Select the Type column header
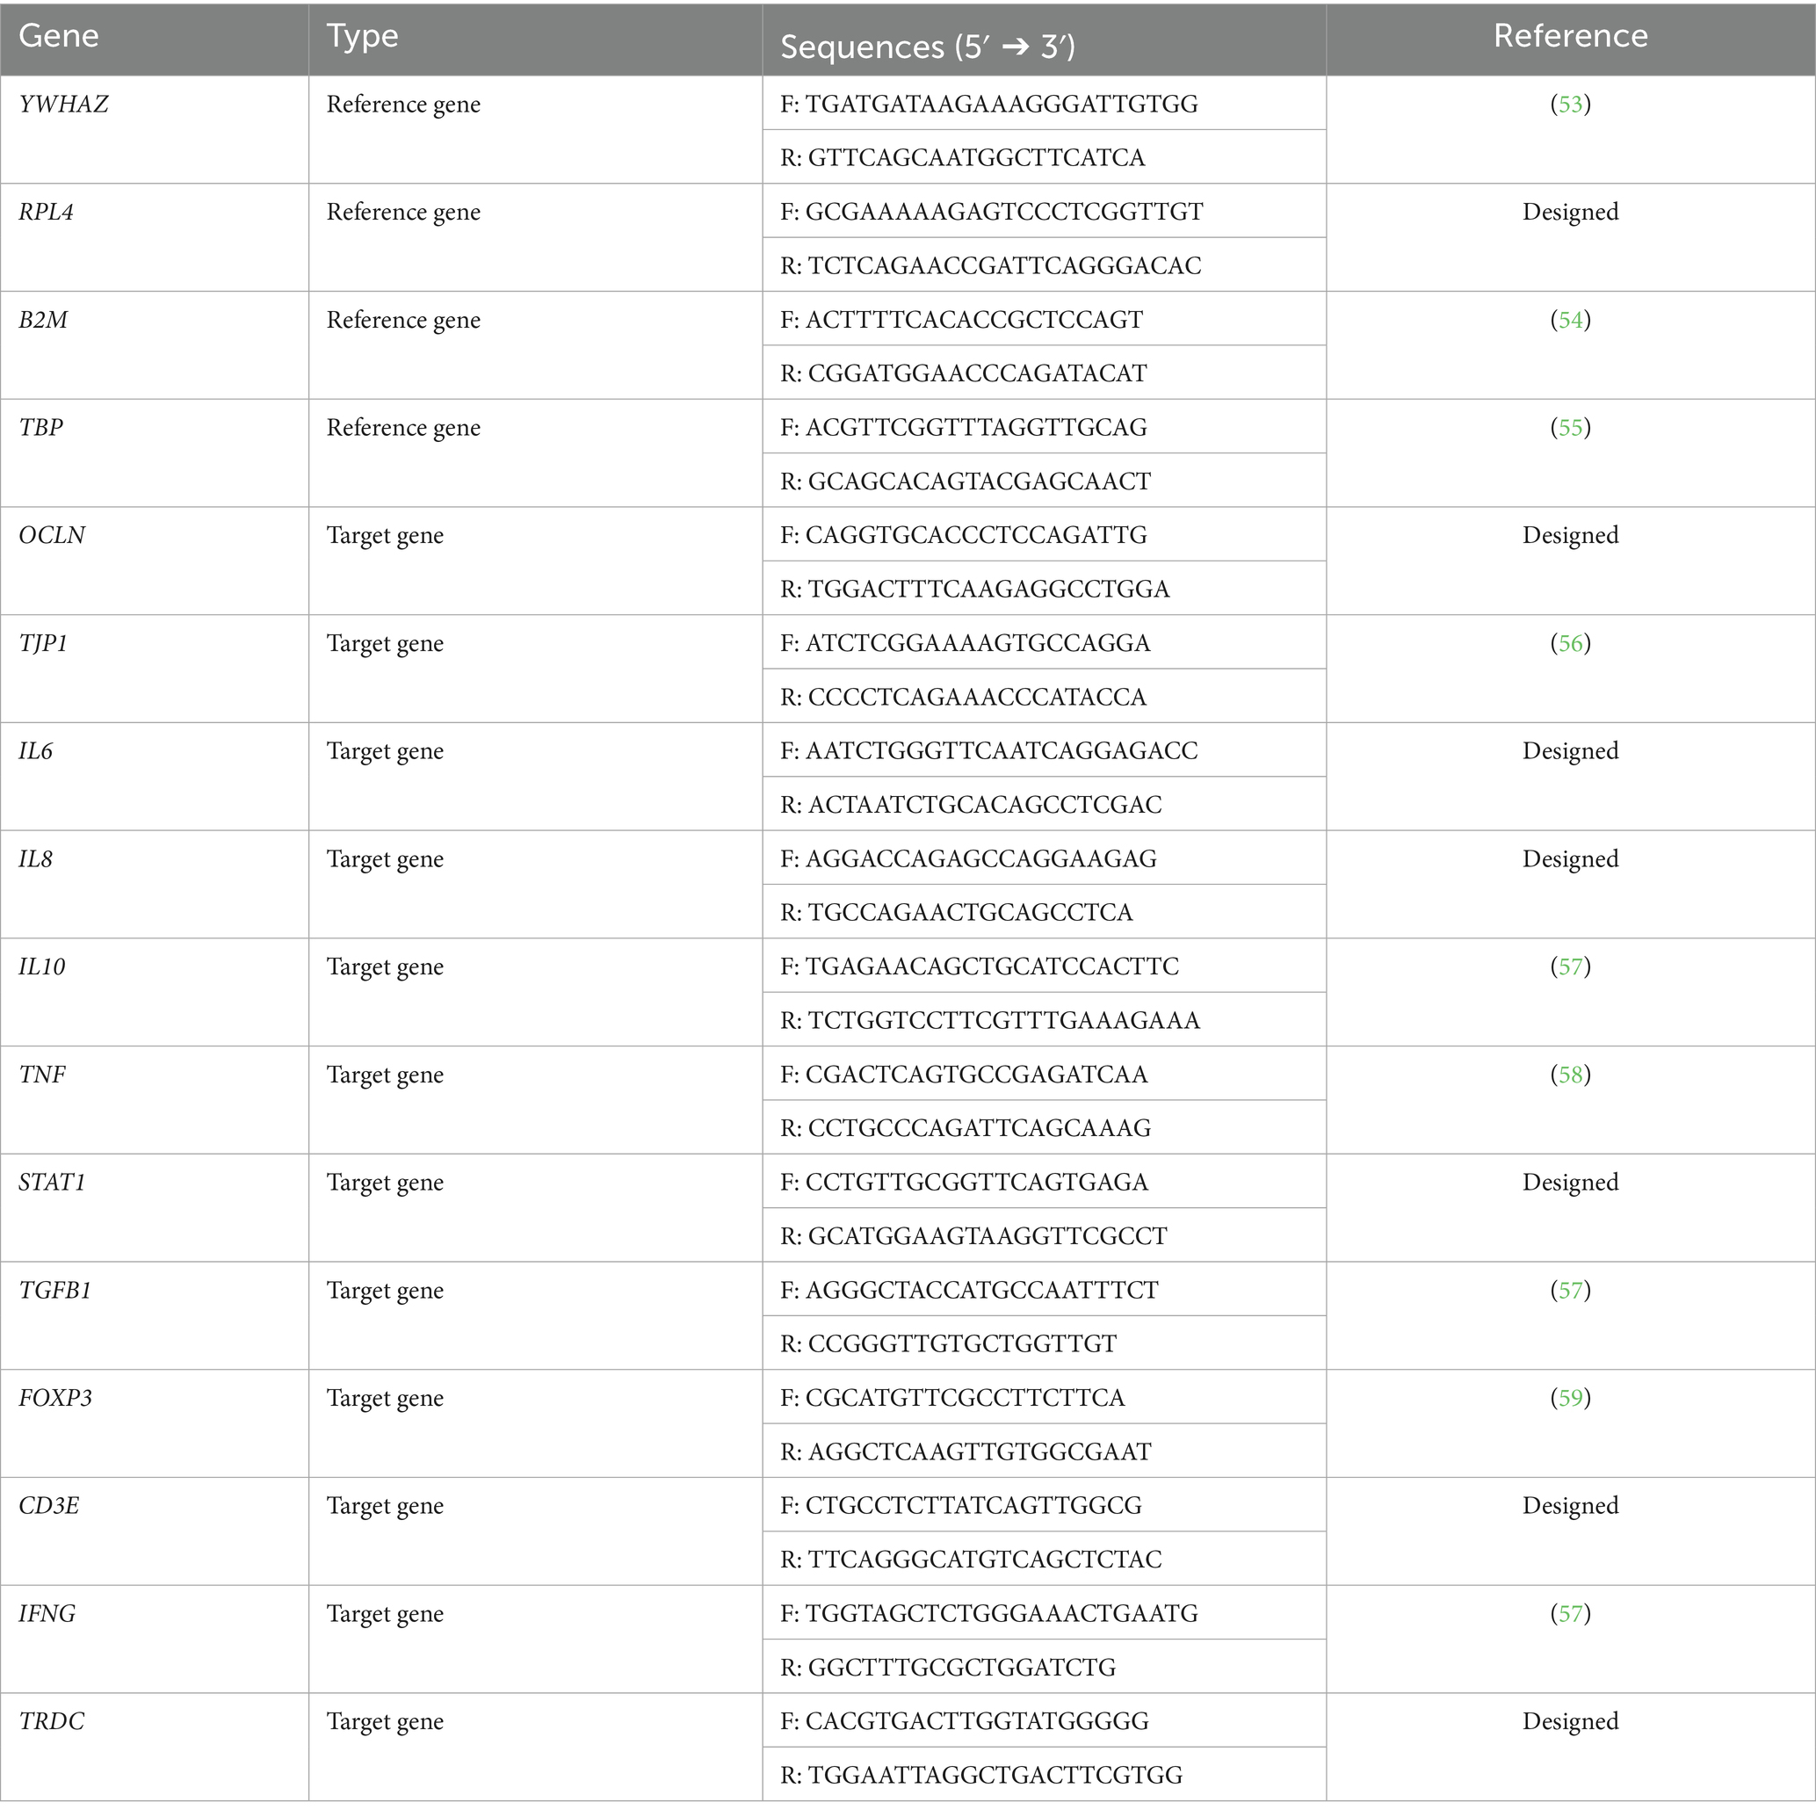This screenshot has height=1817, width=1816. click(x=362, y=37)
